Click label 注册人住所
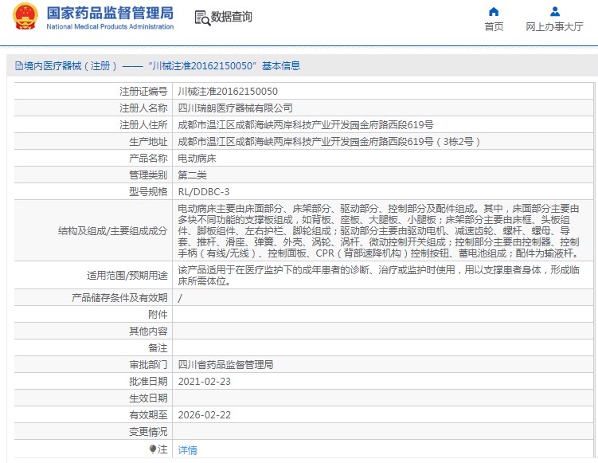Image resolution: width=598 pixels, height=463 pixels. pos(143,125)
